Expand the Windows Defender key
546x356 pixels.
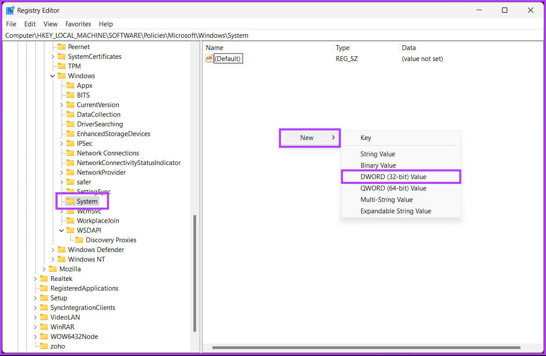pos(53,250)
